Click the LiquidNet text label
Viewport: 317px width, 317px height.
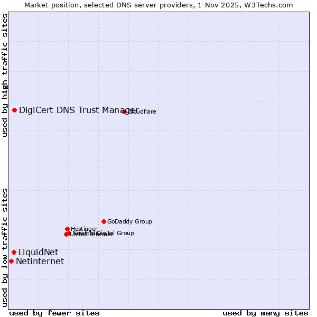tap(38, 253)
